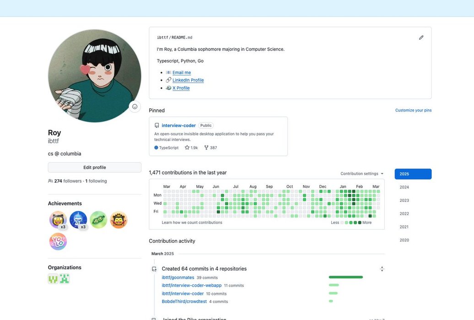
Task: Click the ibttf username text
Action: [x=53, y=141]
